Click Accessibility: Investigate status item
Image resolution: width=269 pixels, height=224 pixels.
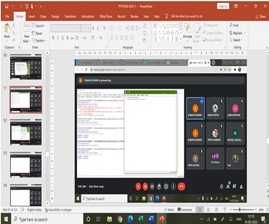point(58,210)
